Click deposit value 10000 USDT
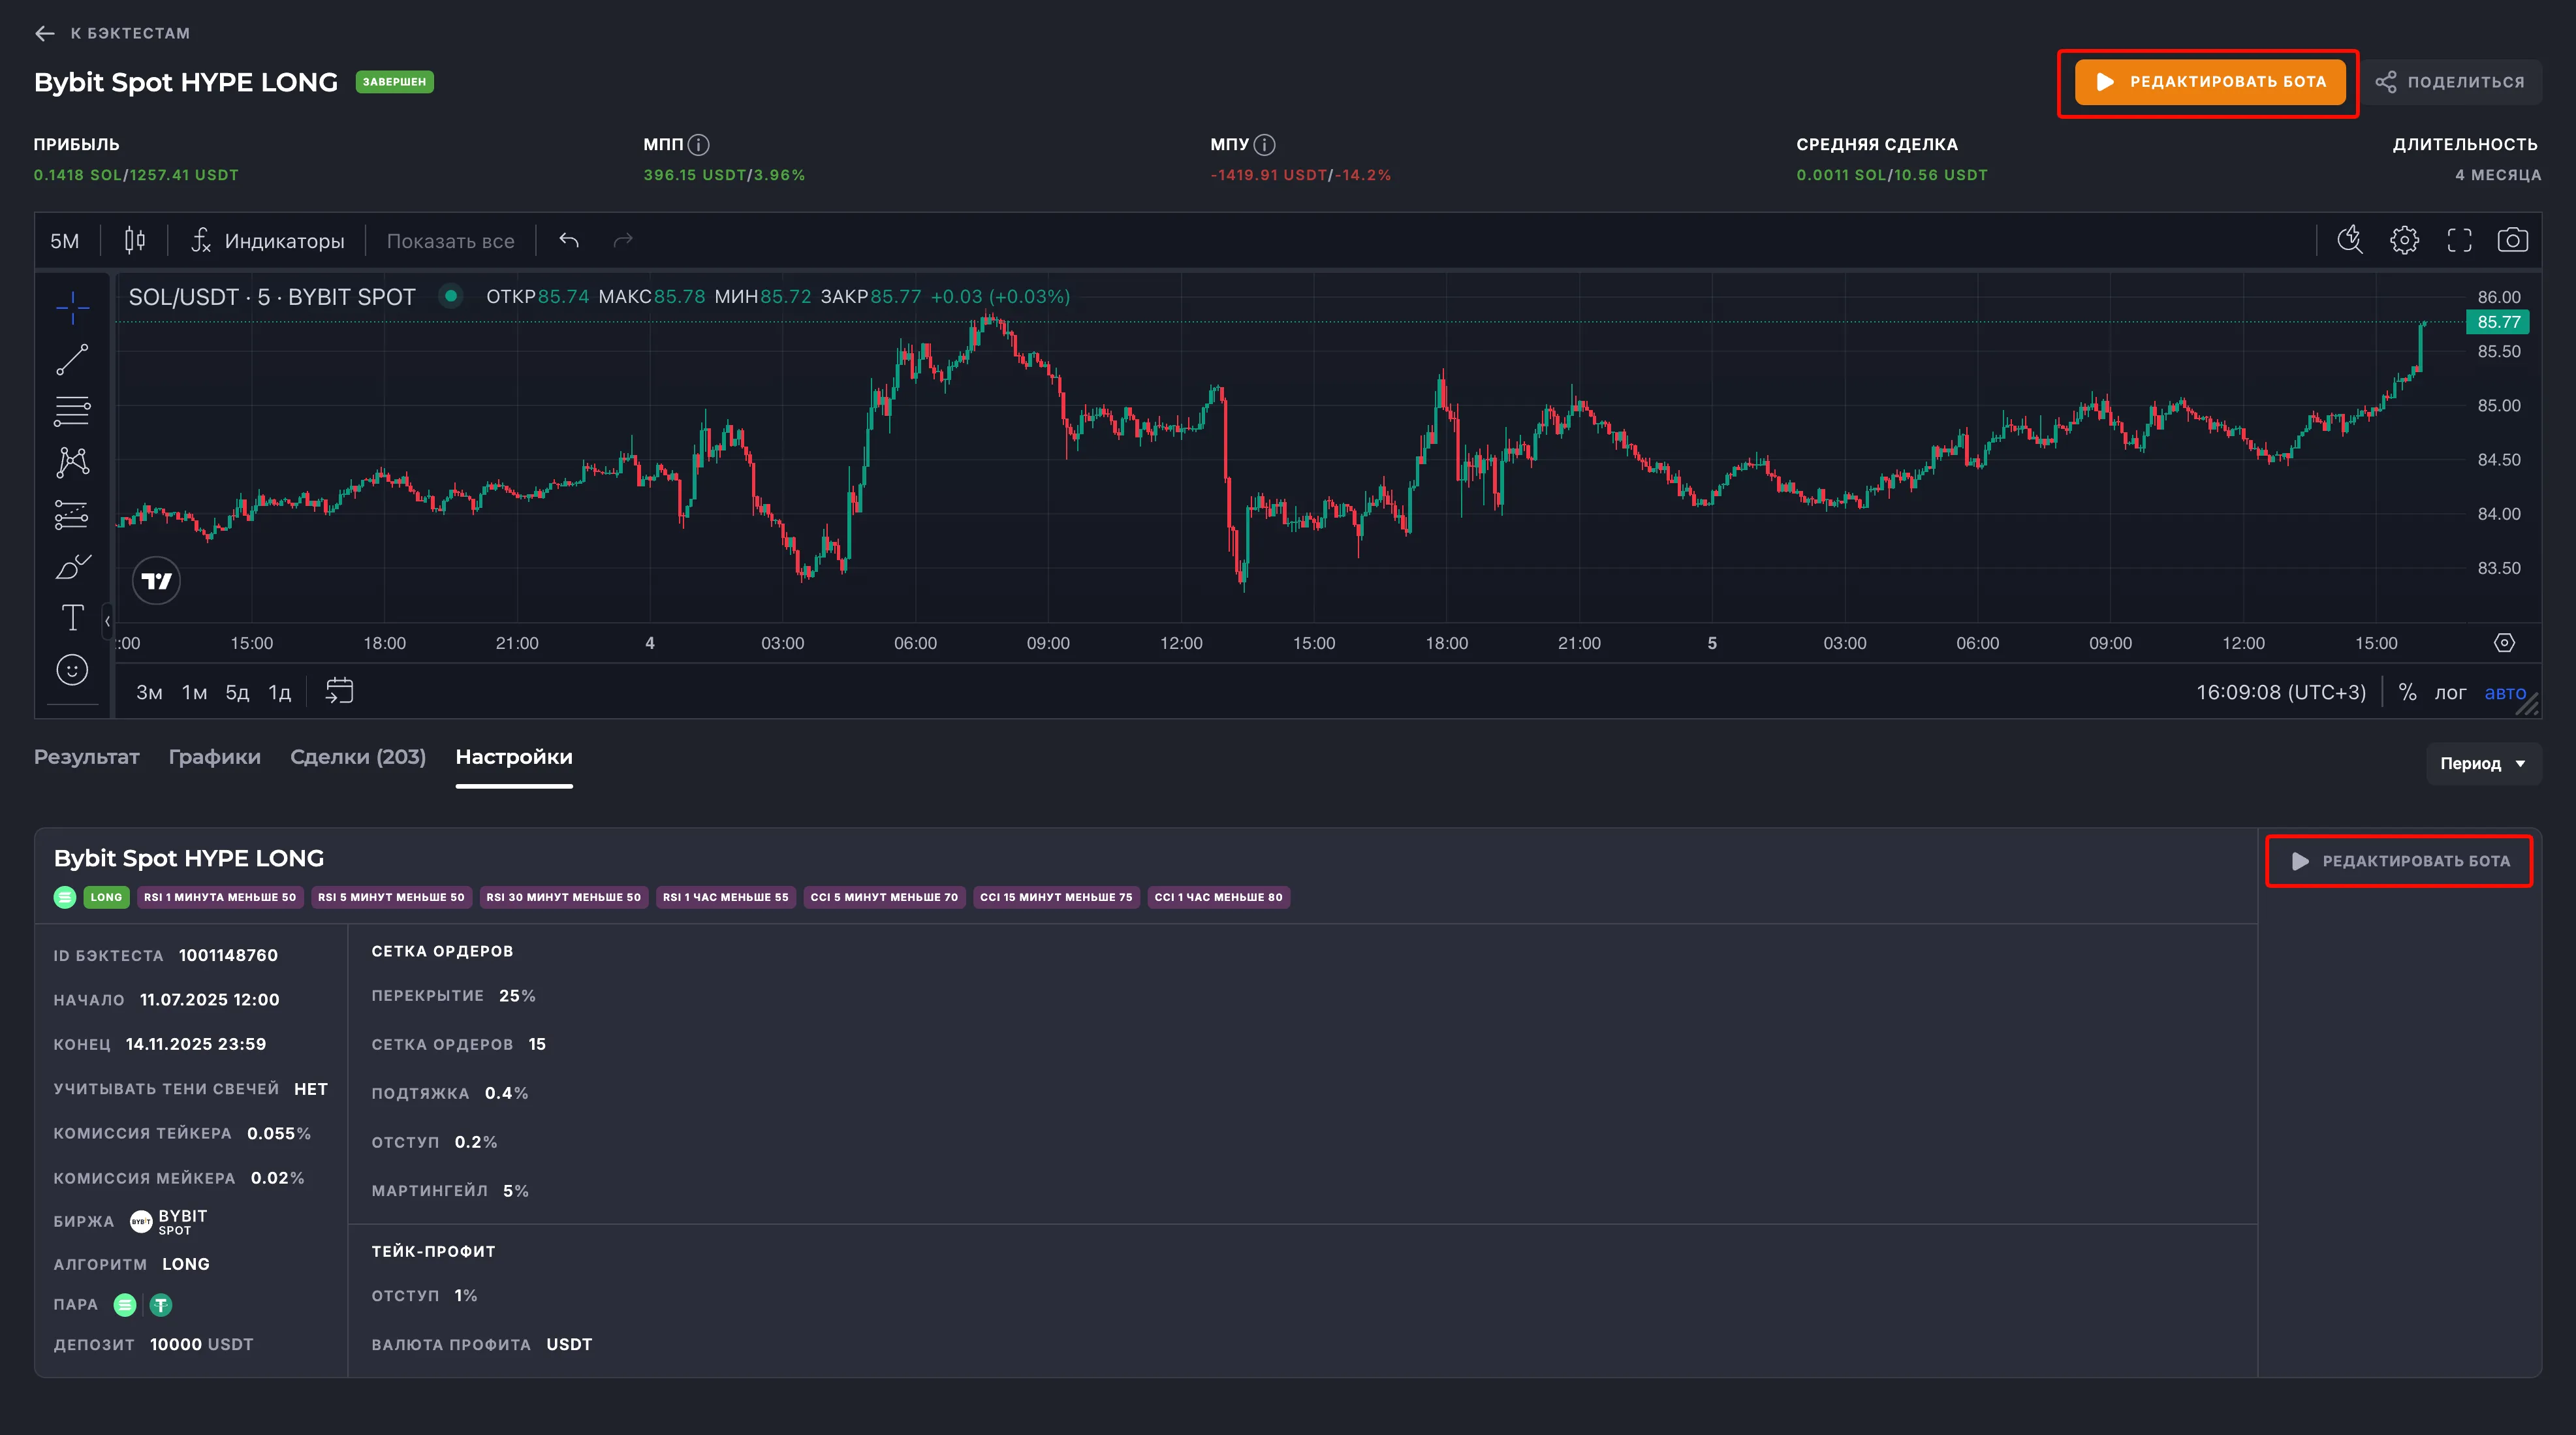This screenshot has width=2576, height=1435. 201,1345
